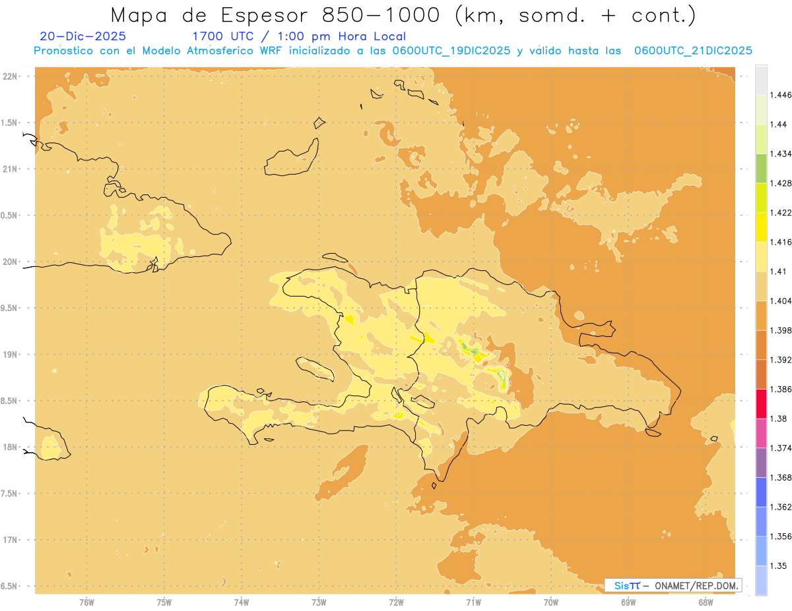Click the forecast line starting 'Pronostico con el Modelo Atmosferico WRF'
Image resolution: width=792 pixels, height=611 pixels.
(x=393, y=50)
